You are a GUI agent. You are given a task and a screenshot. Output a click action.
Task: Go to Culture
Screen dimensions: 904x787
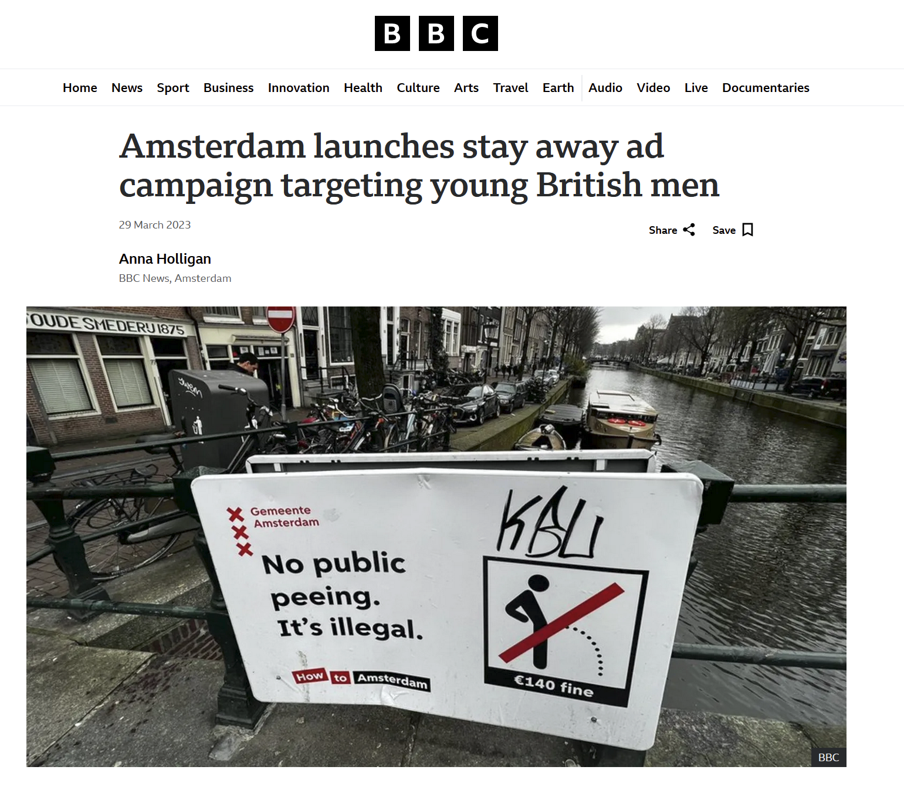point(418,88)
